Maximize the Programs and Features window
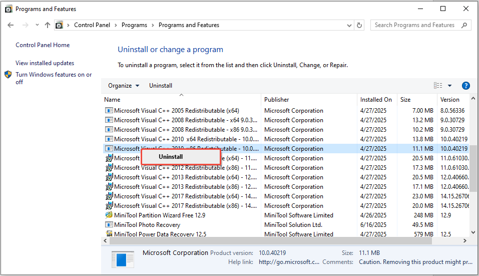Viewport: 479px width, 276px height. 443,9
